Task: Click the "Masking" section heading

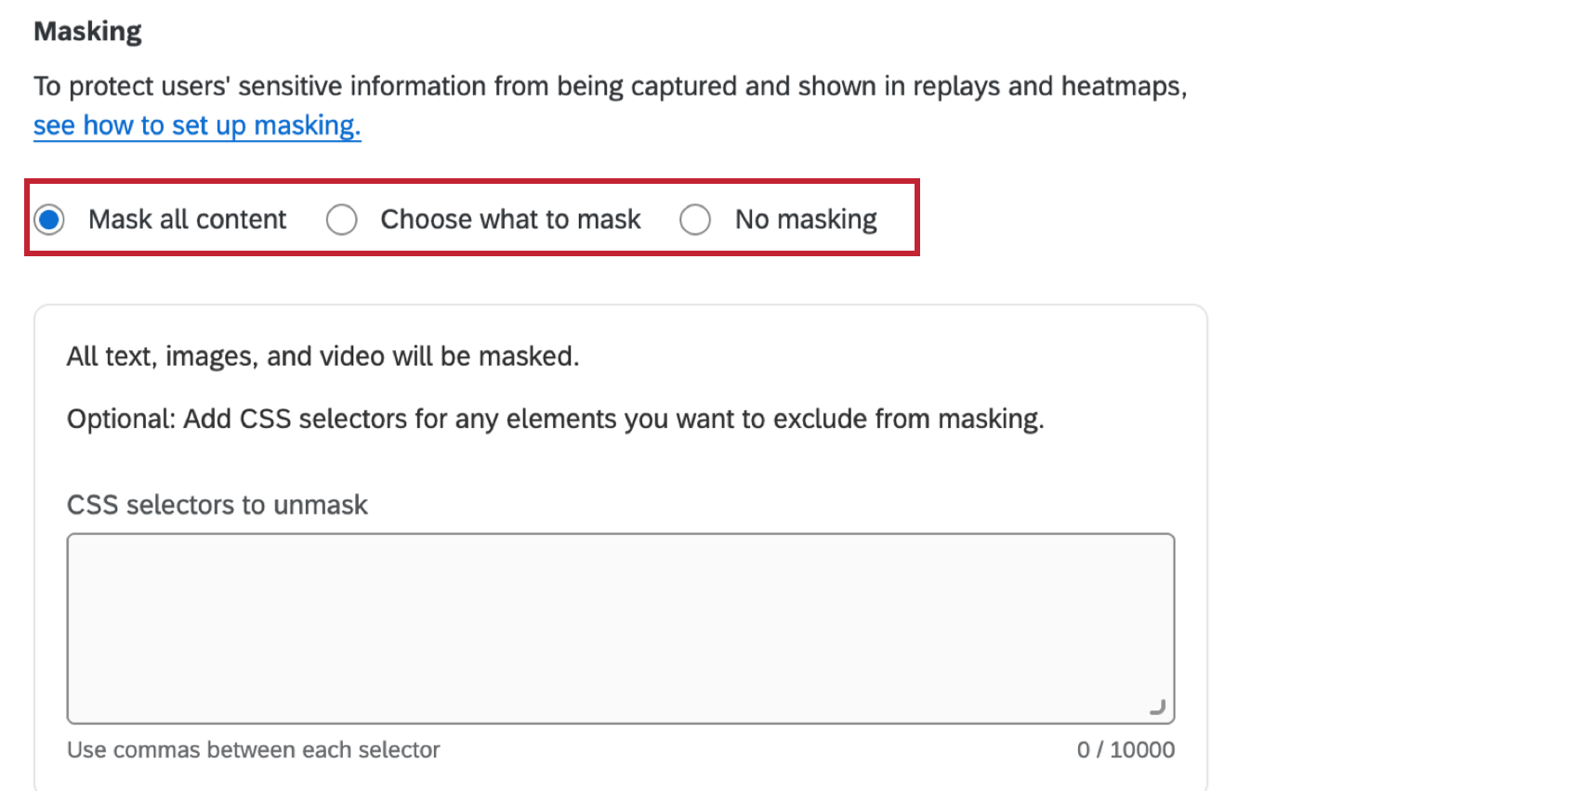Action: point(87,30)
